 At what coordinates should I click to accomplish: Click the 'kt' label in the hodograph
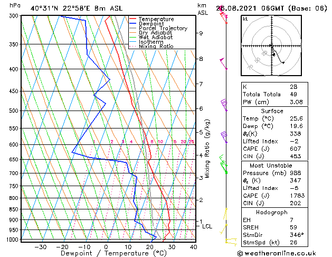point(245,19)
